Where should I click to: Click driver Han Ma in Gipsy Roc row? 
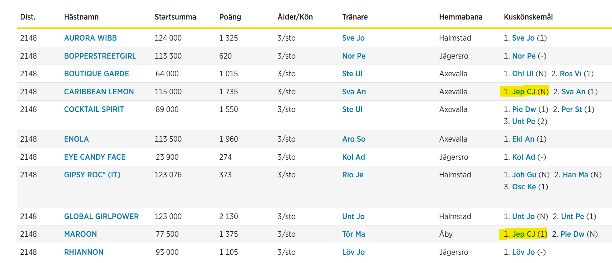click(575, 175)
